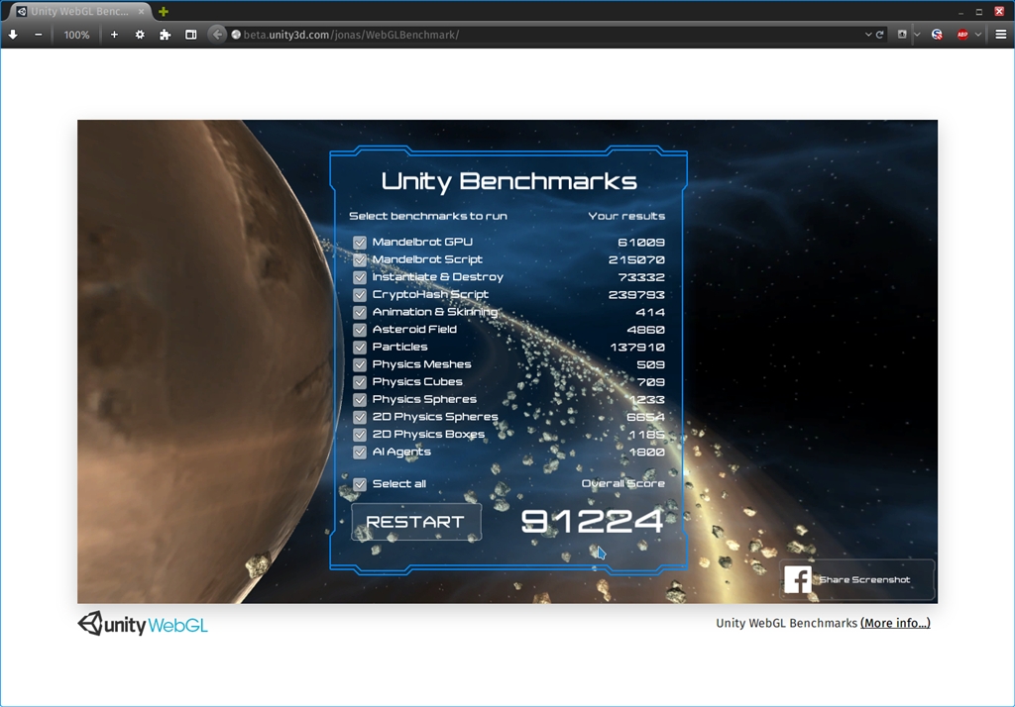Click the Unity Benchmarks heading
Image resolution: width=1015 pixels, height=707 pixels.
[508, 181]
